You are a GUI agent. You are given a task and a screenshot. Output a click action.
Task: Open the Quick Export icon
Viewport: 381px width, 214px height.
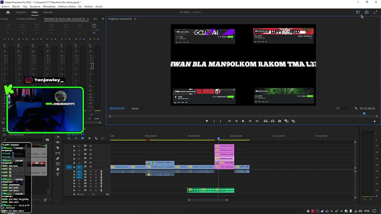(367, 12)
